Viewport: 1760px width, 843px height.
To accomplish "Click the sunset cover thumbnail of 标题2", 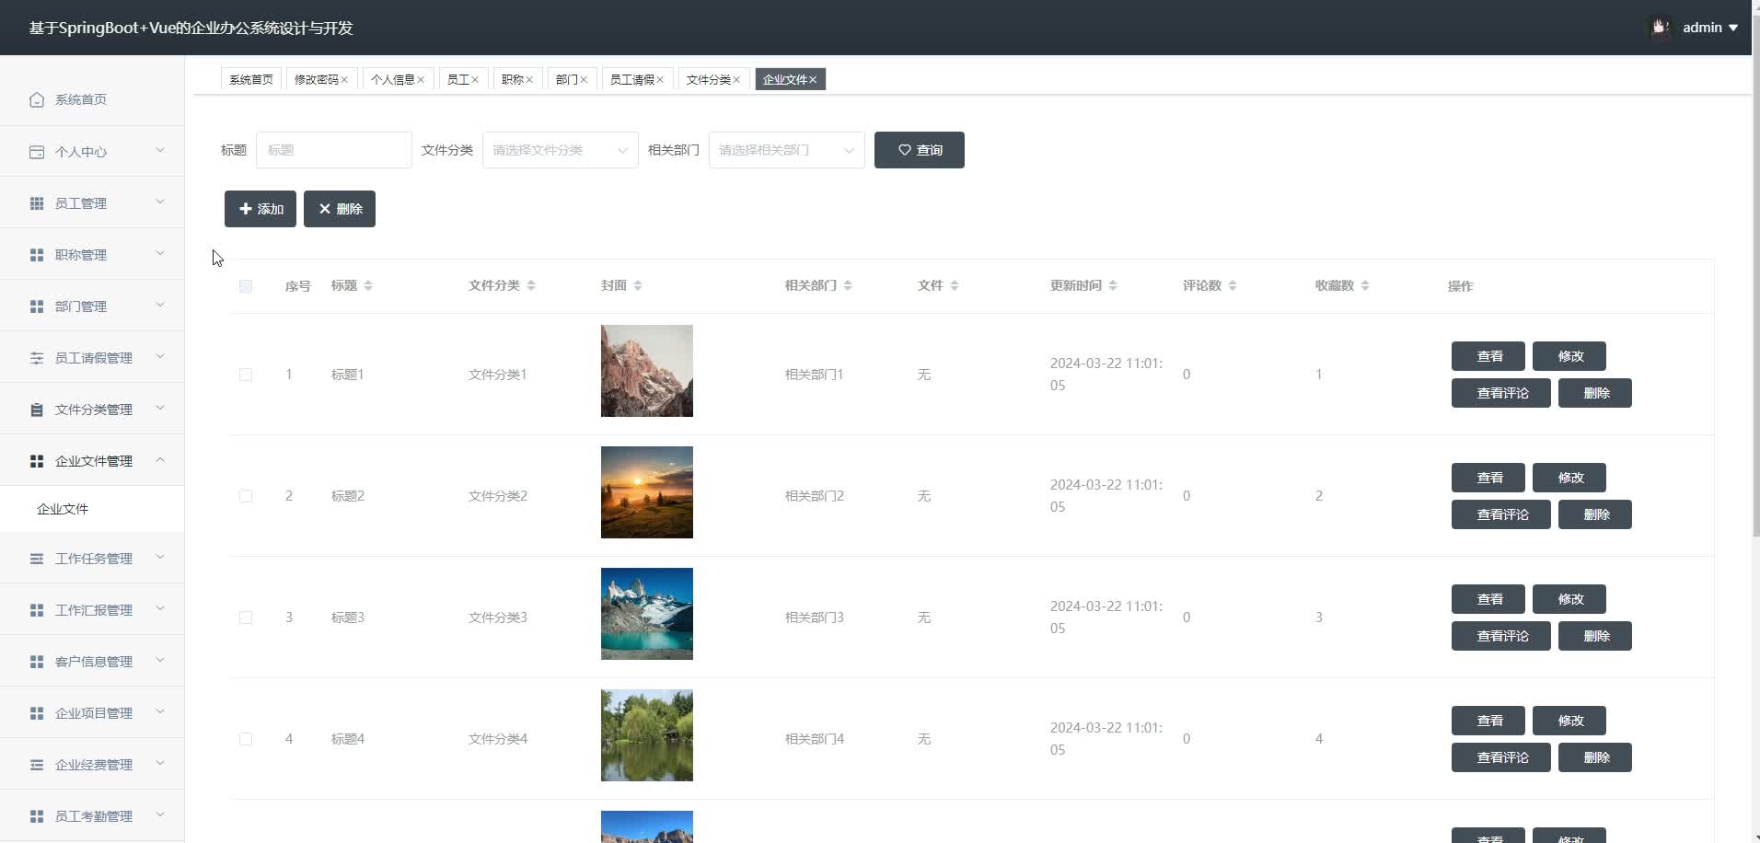I will 647,492.
